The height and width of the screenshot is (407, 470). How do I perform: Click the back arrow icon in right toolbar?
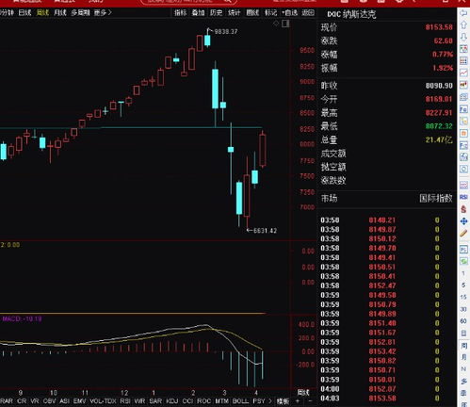coord(463,13)
